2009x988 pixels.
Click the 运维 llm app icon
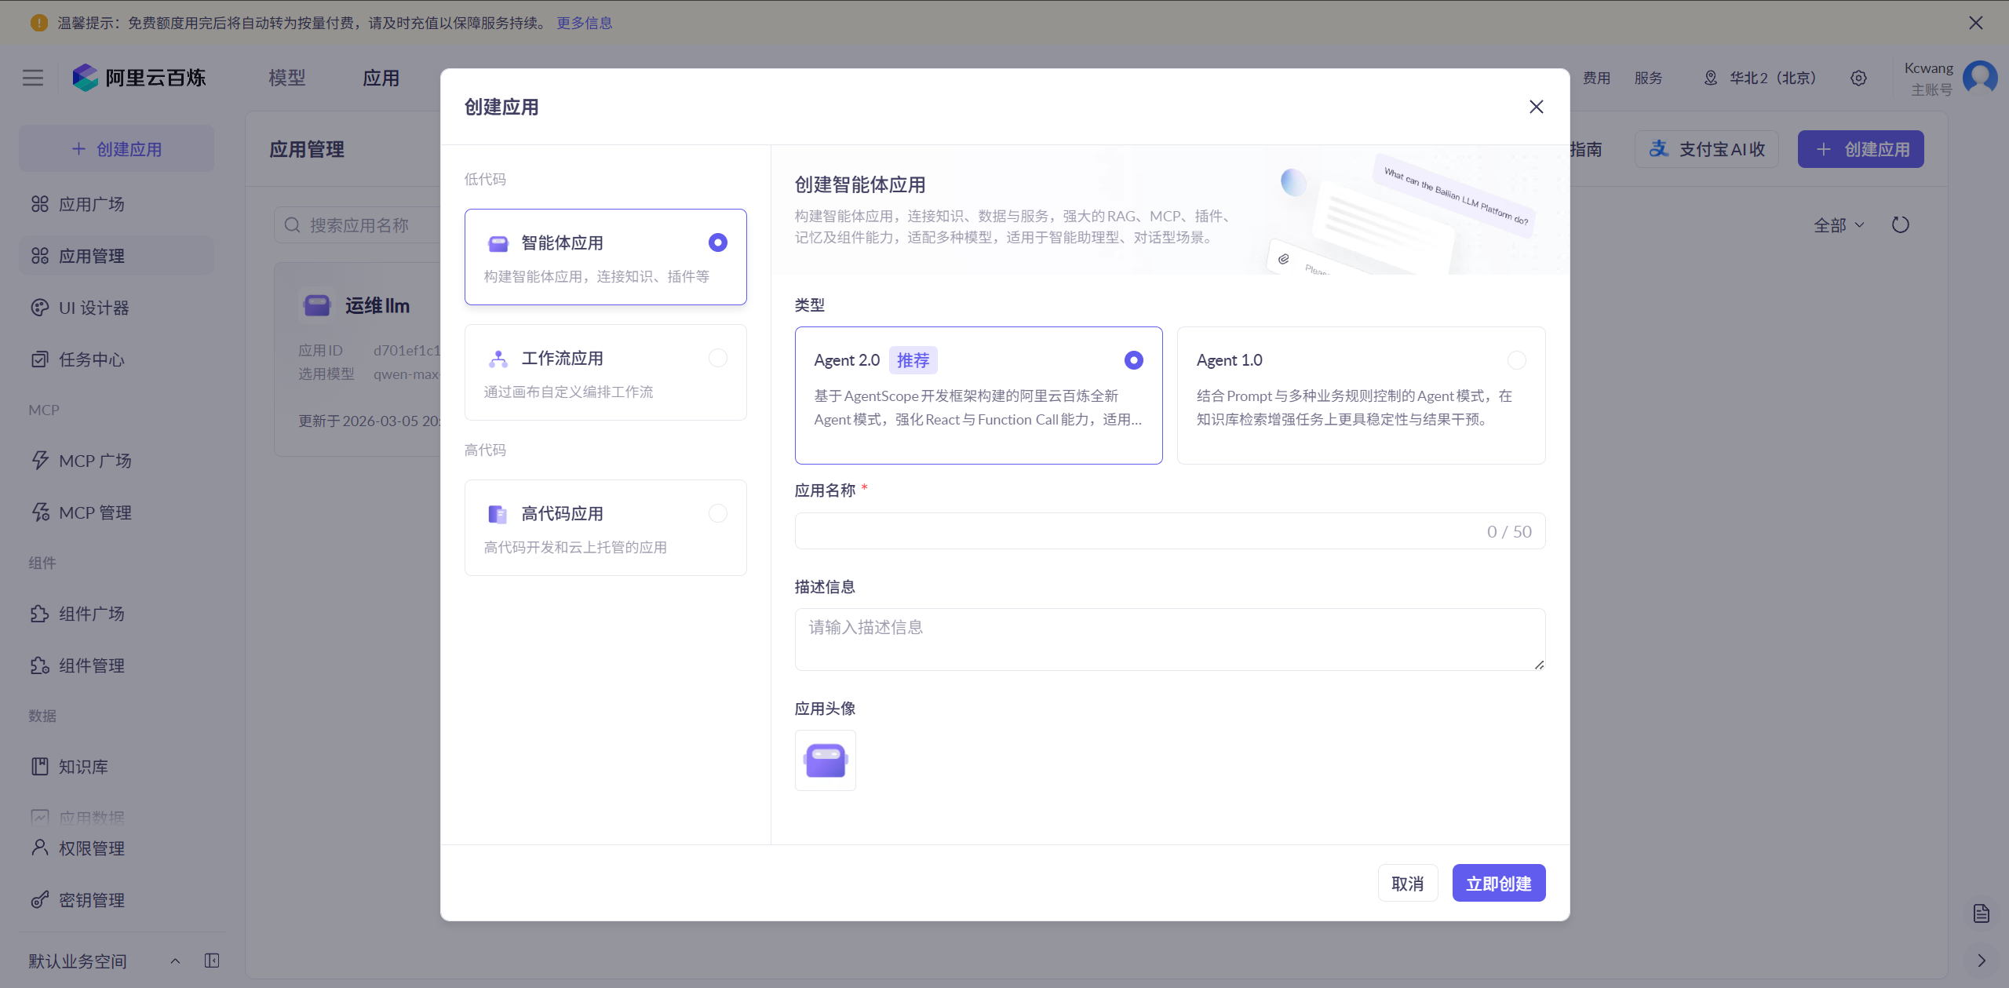point(317,305)
